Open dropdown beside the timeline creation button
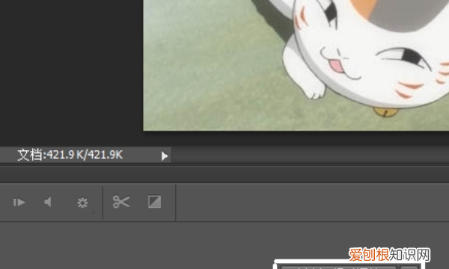Viewport: 449px width, 269px height. pyautogui.click(x=409, y=268)
